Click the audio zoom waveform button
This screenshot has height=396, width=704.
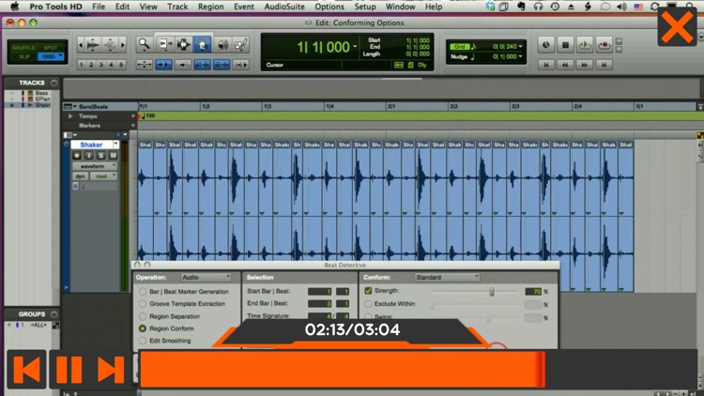[x=93, y=45]
